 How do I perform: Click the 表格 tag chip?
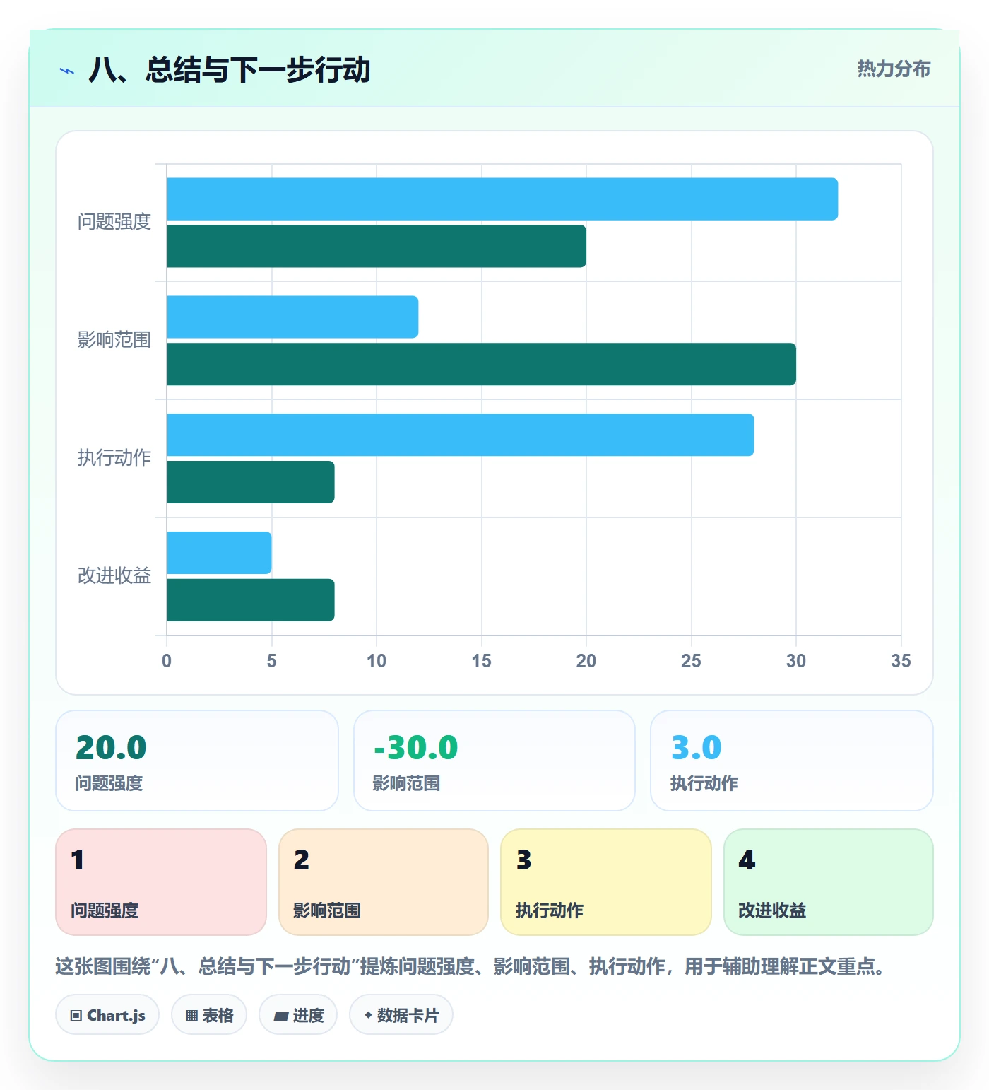click(209, 1015)
